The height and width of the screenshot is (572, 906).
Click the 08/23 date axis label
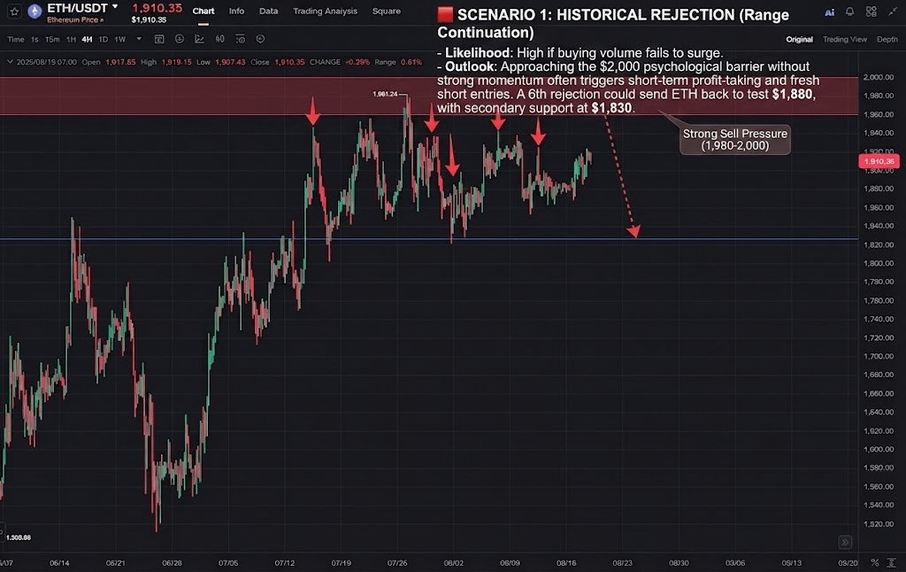(622, 563)
